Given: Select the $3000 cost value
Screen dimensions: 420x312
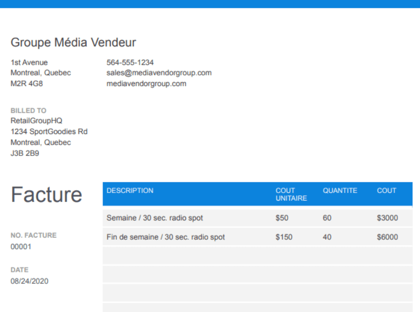Looking at the screenshot, I should [x=387, y=218].
